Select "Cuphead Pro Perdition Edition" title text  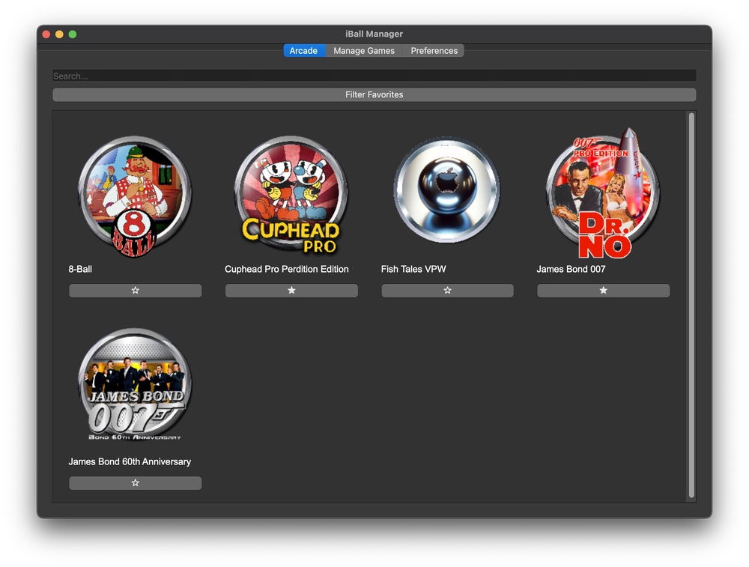[287, 269]
